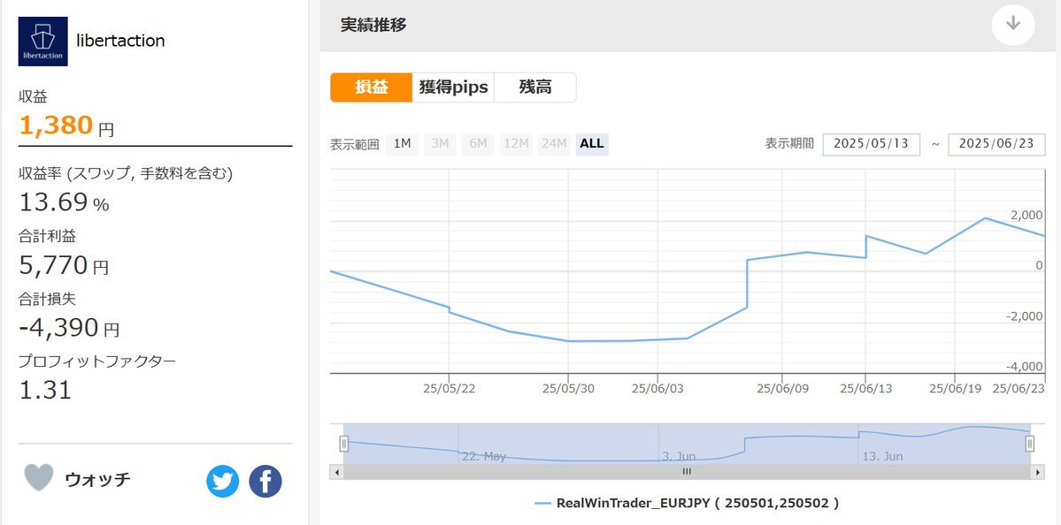The width and height of the screenshot is (1061, 525).
Task: Click the 25/05/22 axis date label
Action: 450,389
